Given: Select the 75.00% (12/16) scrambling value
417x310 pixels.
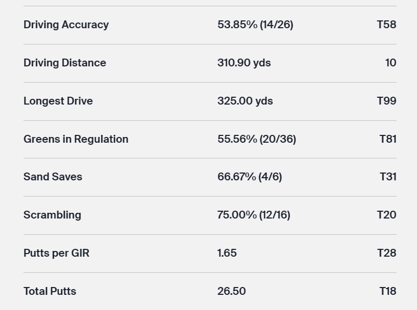Looking at the screenshot, I should click(253, 215).
